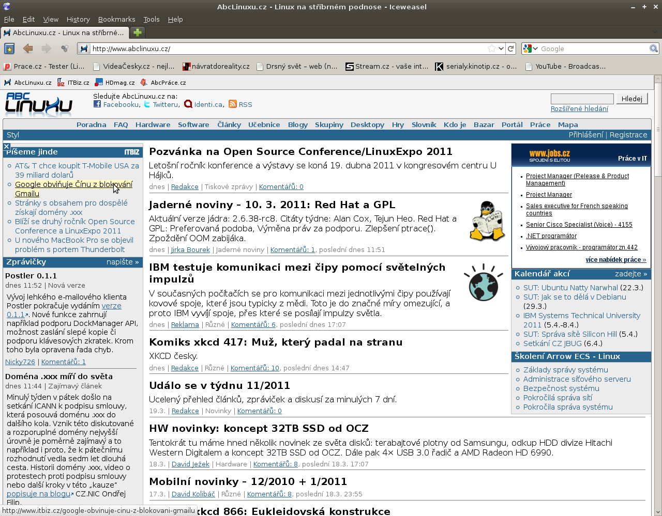The width and height of the screenshot is (662, 516).
Task: Open the URL history dropdown arrow
Action: point(501,49)
